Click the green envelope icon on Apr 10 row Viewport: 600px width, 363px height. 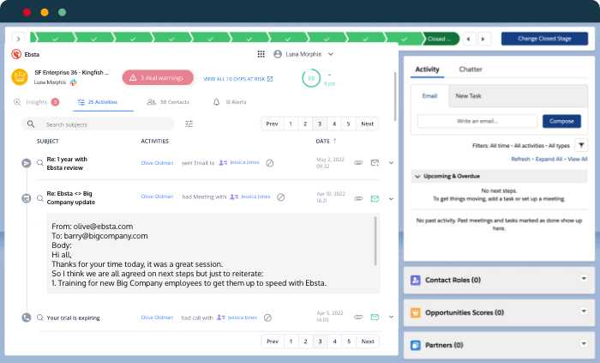pos(375,197)
